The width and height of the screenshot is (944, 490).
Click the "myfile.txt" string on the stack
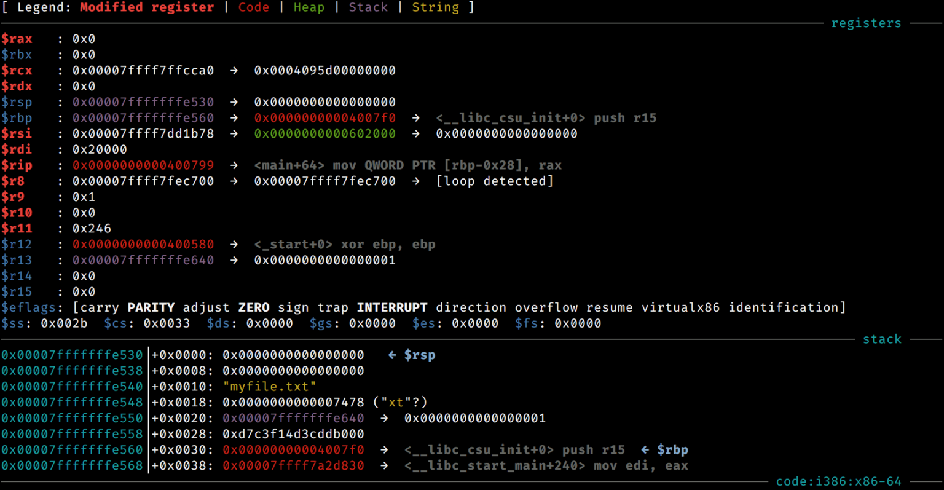(x=269, y=386)
